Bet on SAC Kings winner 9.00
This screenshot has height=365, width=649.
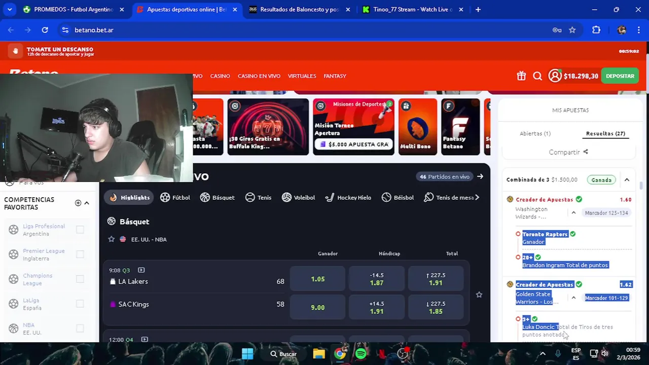(318, 307)
